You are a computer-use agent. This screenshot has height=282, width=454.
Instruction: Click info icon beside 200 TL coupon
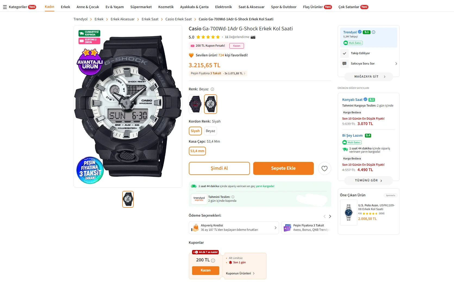(x=213, y=261)
